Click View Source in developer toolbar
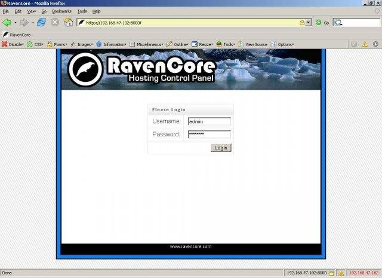Screen dimensions: 382x278 252,44
